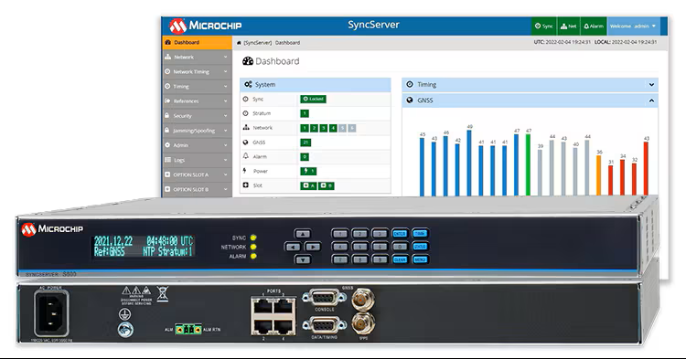
Task: Expand the Network Timing chevron in the sidebar
Action: pos(225,71)
